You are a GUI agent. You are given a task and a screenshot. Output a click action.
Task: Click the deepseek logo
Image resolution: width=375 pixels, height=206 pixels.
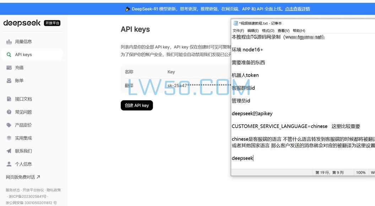pos(22,23)
